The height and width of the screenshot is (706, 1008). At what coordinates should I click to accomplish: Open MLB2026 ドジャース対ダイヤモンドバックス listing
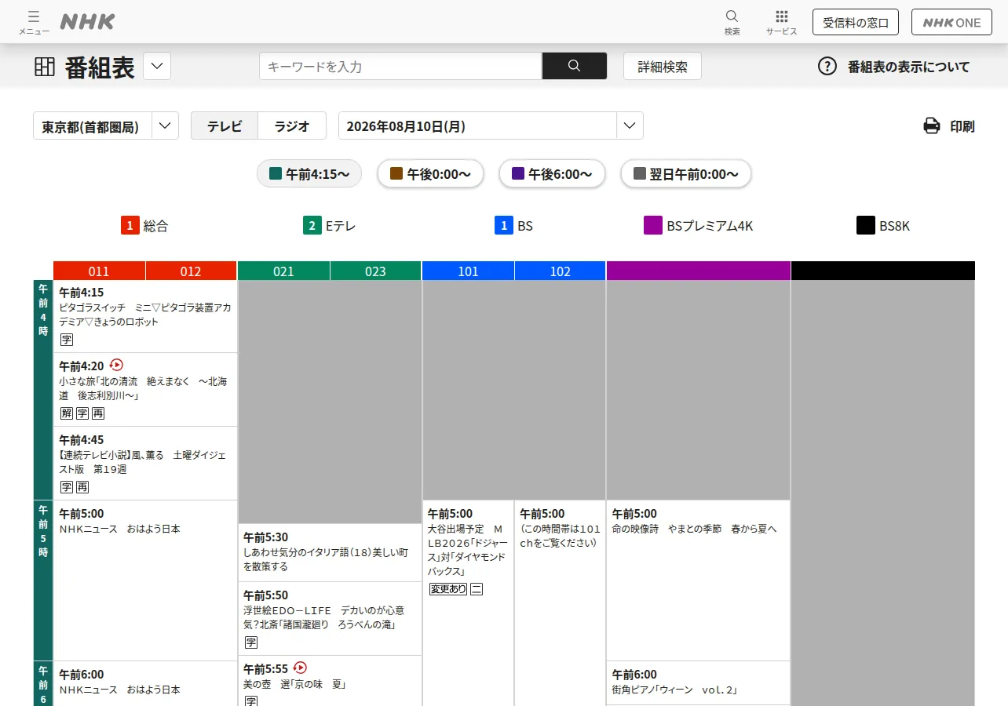click(468, 603)
